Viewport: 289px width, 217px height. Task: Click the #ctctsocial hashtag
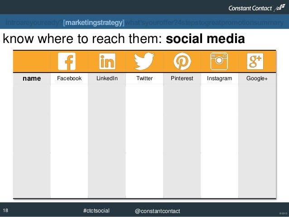(96, 211)
